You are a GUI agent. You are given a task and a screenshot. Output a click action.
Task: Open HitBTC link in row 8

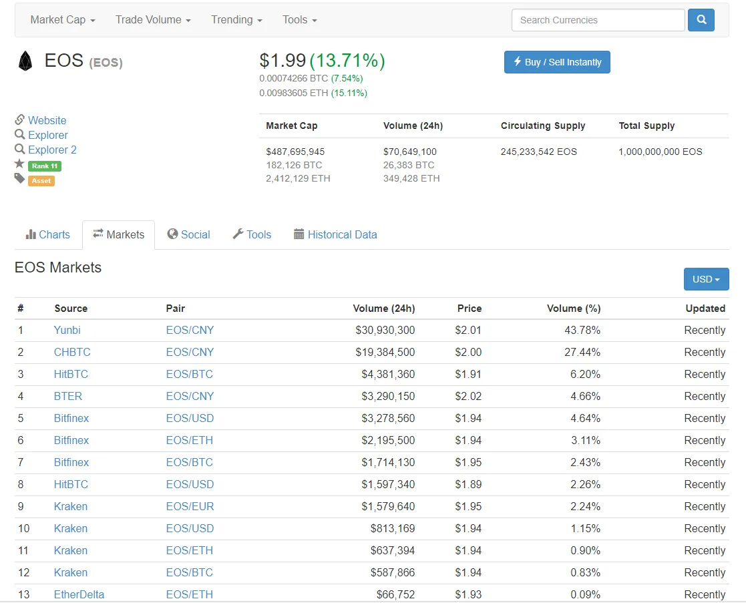(71, 484)
